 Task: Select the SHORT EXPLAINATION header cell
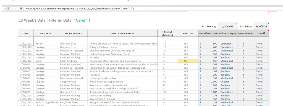122,33
